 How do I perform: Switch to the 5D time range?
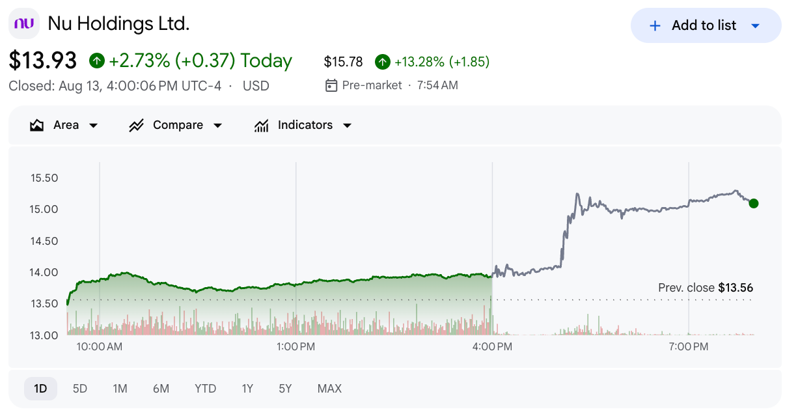(x=80, y=389)
